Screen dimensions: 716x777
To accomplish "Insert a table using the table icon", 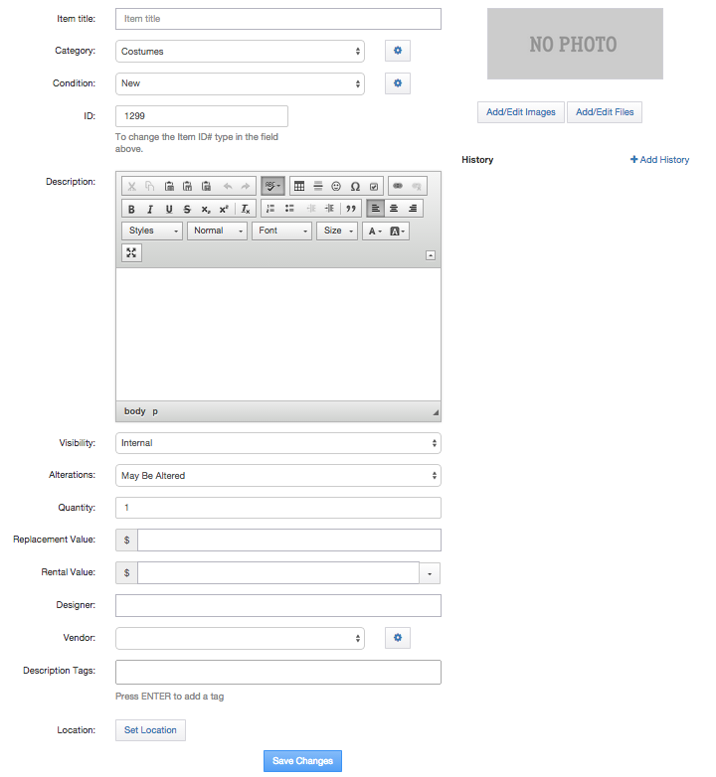I will (299, 187).
